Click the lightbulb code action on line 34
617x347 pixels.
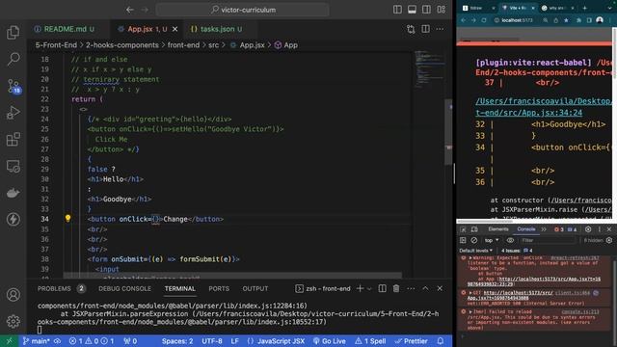click(67, 219)
